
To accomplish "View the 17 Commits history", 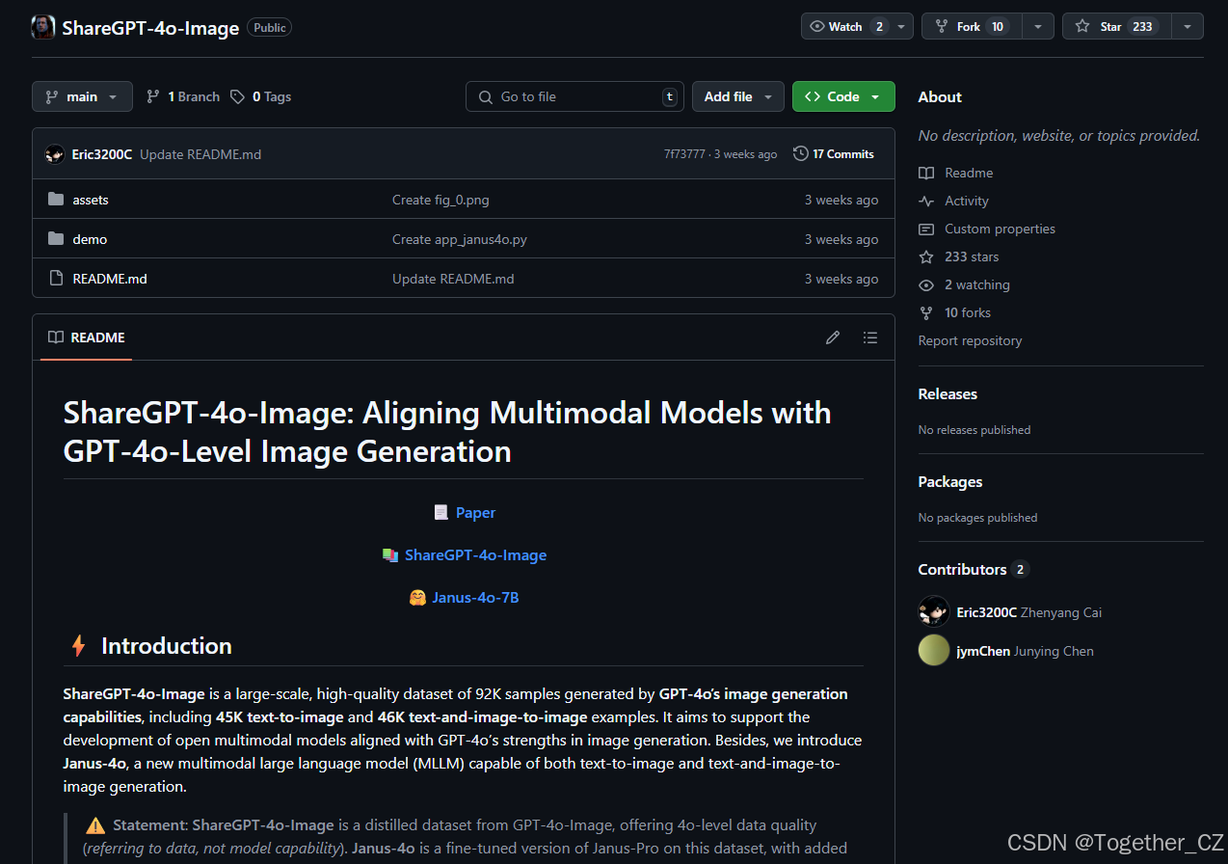I will tap(834, 154).
